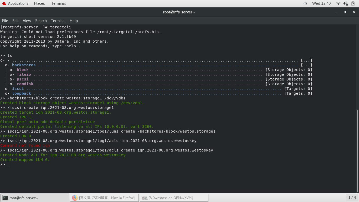Image resolution: width=359 pixels, height=202 pixels.
Task: Click '[Targets: 0]' on loopback row
Action: click(x=298, y=93)
